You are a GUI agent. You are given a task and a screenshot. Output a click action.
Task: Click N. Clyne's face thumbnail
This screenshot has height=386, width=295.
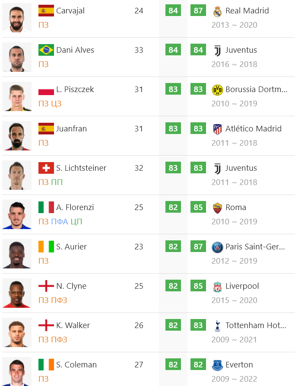[17, 293]
